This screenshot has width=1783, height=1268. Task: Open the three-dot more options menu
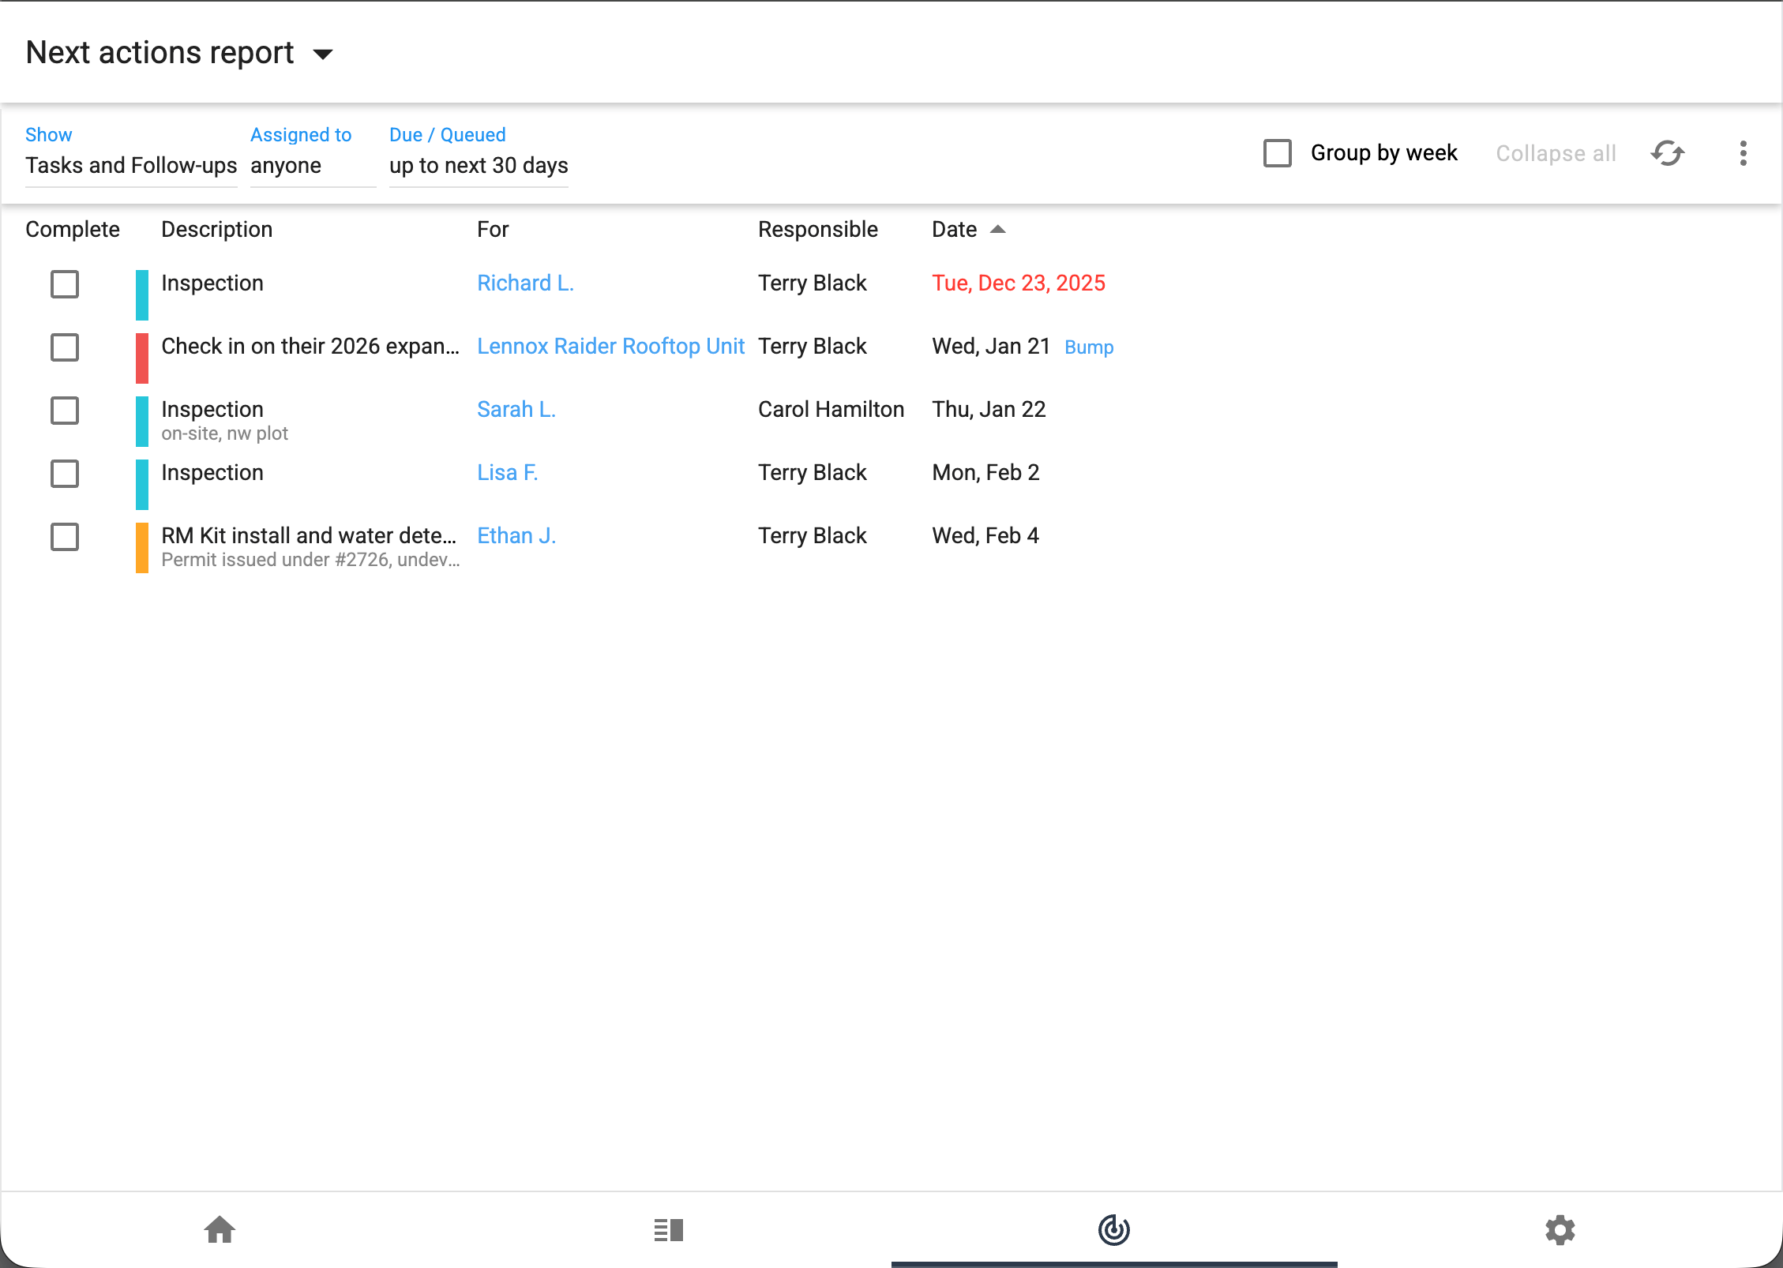pos(1743,153)
